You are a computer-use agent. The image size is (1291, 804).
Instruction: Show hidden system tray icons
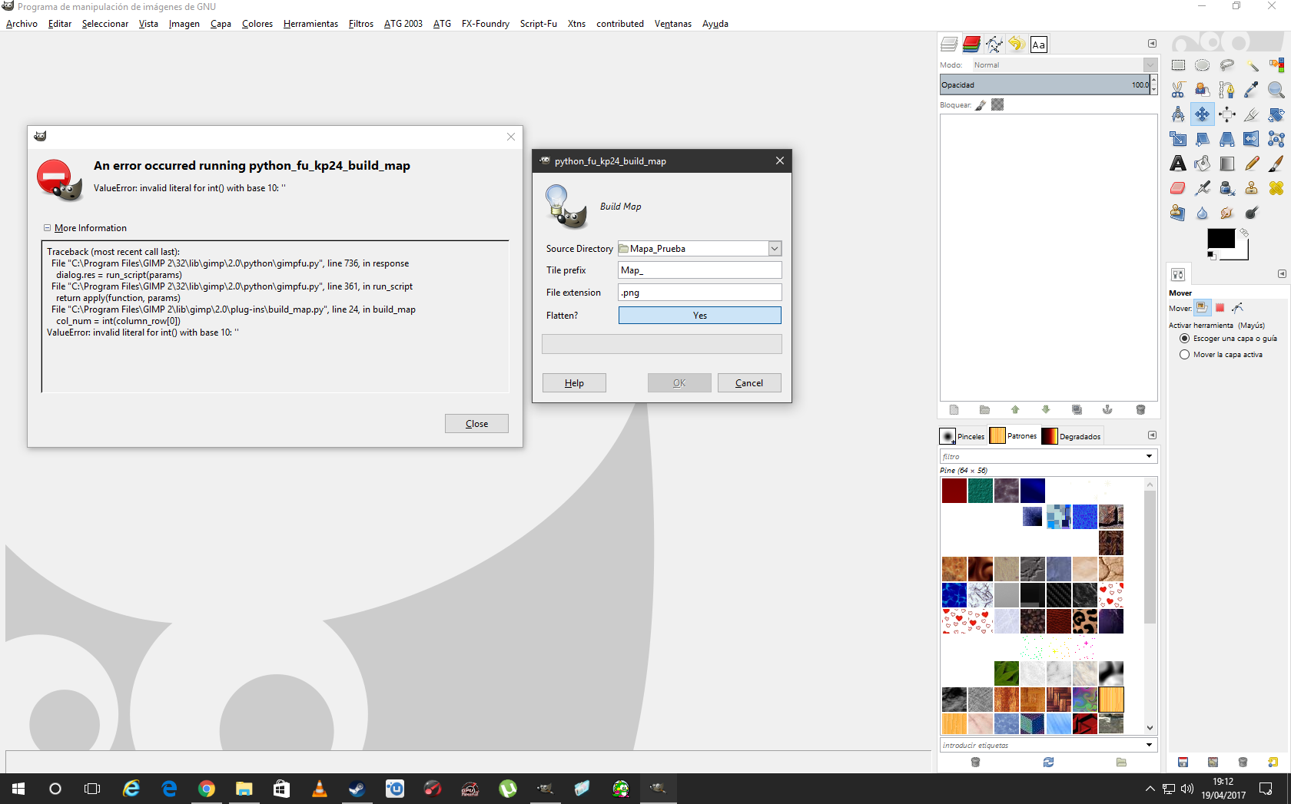click(x=1150, y=789)
